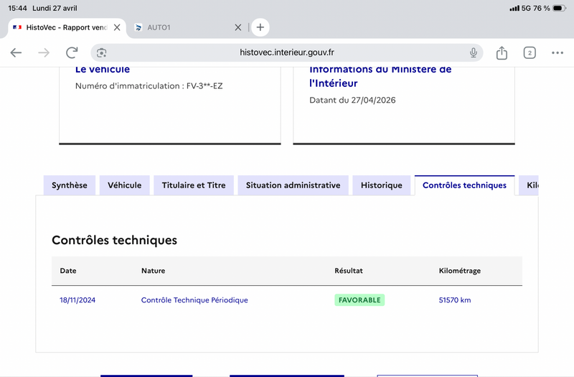Screen dimensions: 574x377
Task: Open page settings icon in address bar
Action: 102,52
